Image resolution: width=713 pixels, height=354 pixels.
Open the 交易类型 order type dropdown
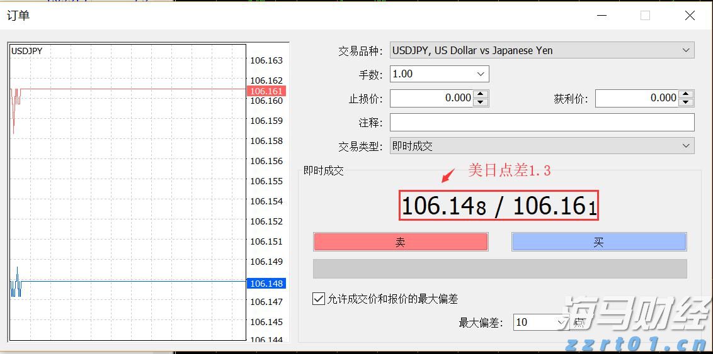tap(685, 146)
